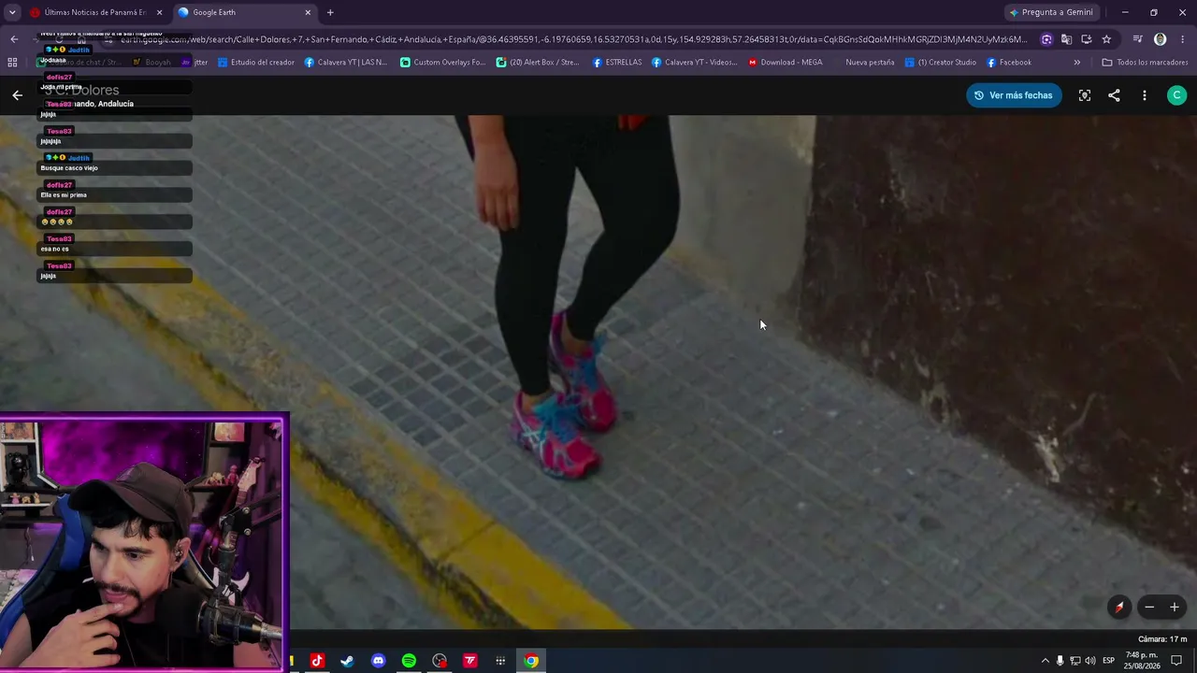The image size is (1197, 673).
Task: Open the tab groups icon left of the profile avatar
Action: pyautogui.click(x=1137, y=39)
